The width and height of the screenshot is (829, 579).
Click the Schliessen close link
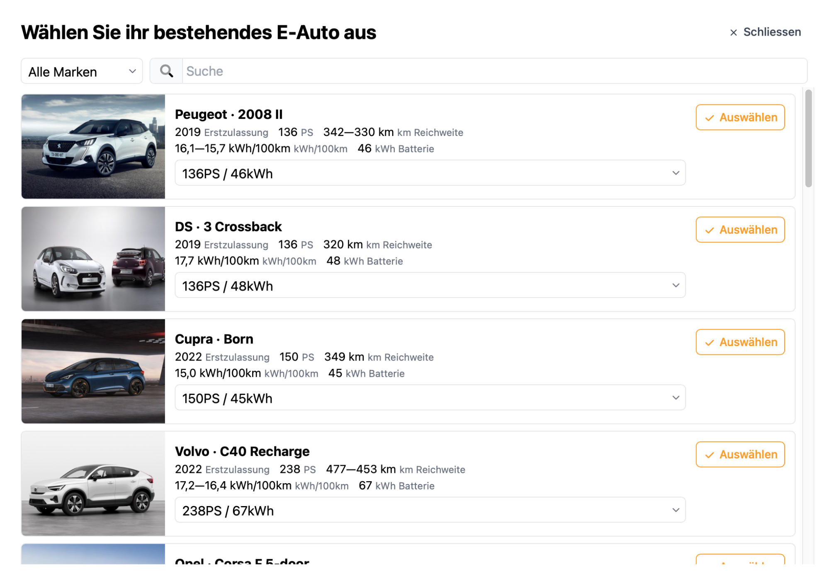click(771, 32)
